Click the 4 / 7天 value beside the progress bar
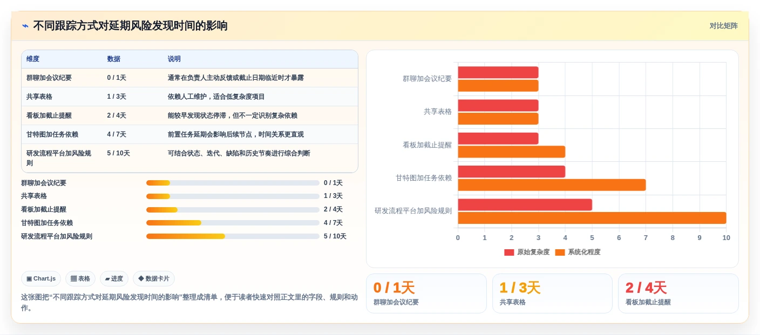This screenshot has height=335, width=760. tap(334, 223)
